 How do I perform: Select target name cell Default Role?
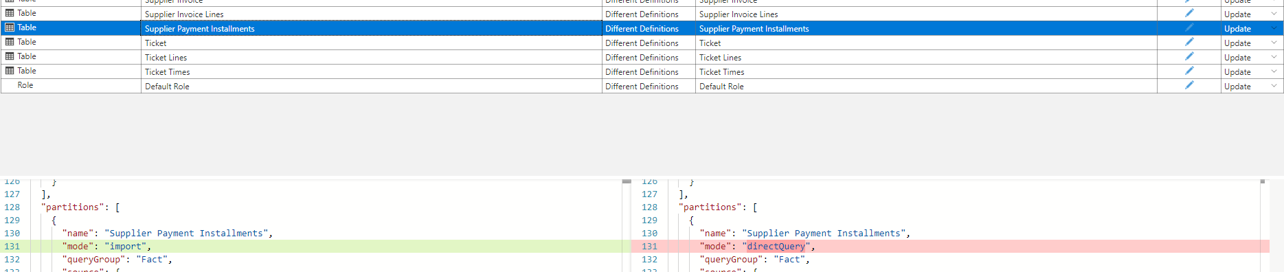(926, 86)
